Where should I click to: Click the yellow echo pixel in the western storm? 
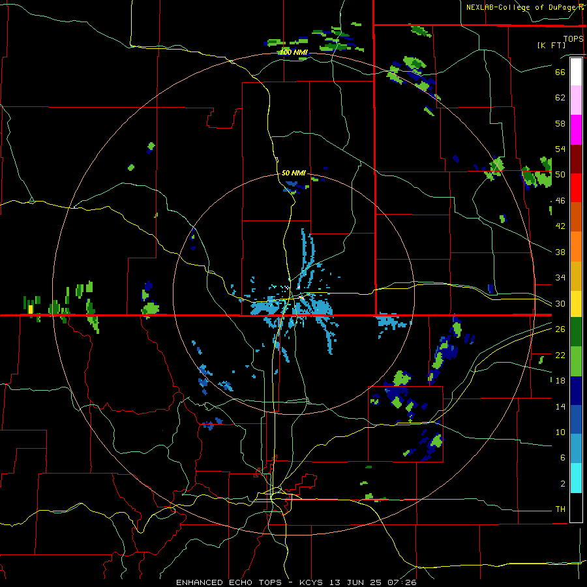coord(31,309)
